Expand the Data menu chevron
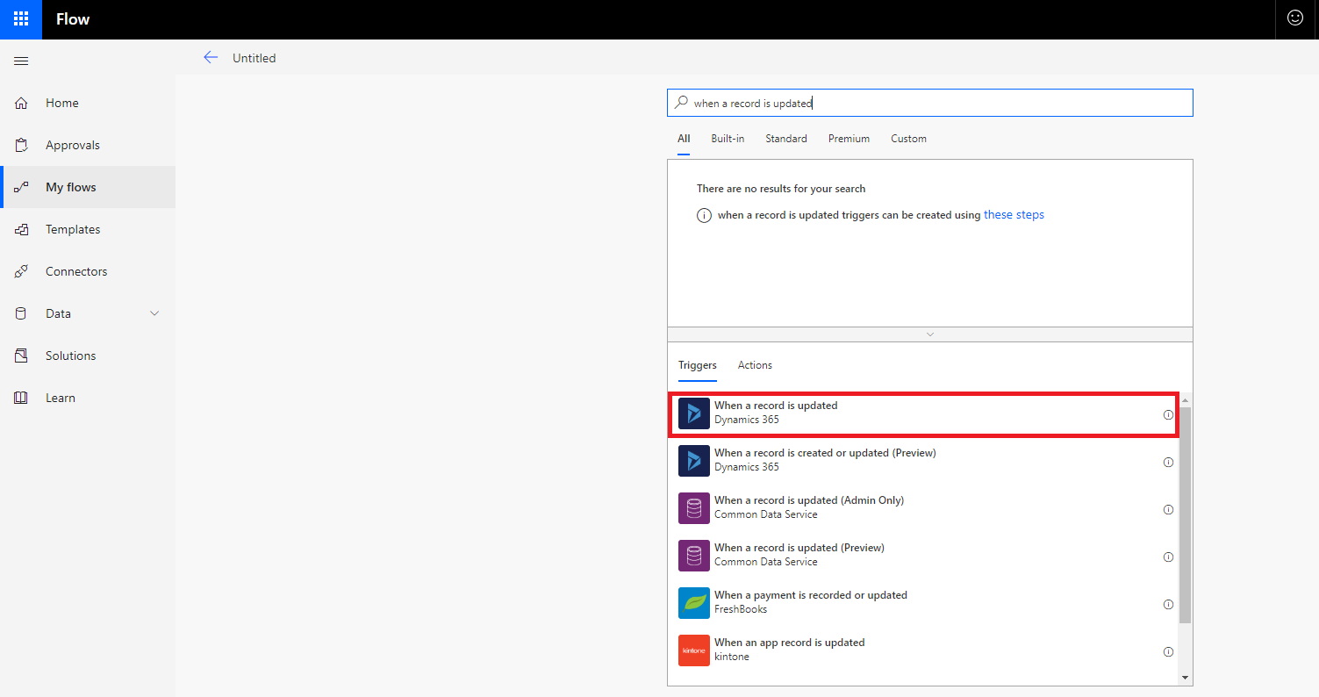Viewport: 1319px width, 697px height. [x=154, y=313]
